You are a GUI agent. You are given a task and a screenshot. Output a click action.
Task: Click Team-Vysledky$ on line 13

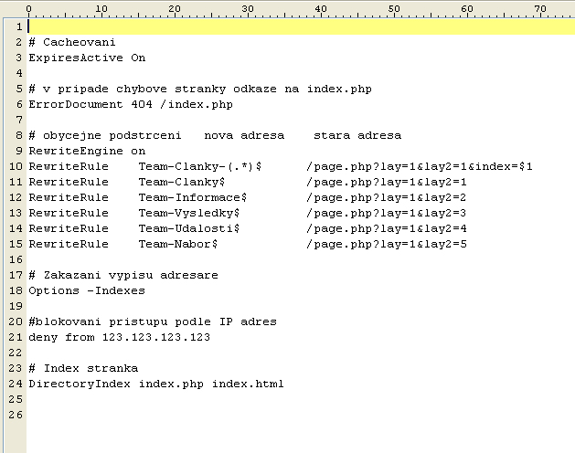coord(189,213)
